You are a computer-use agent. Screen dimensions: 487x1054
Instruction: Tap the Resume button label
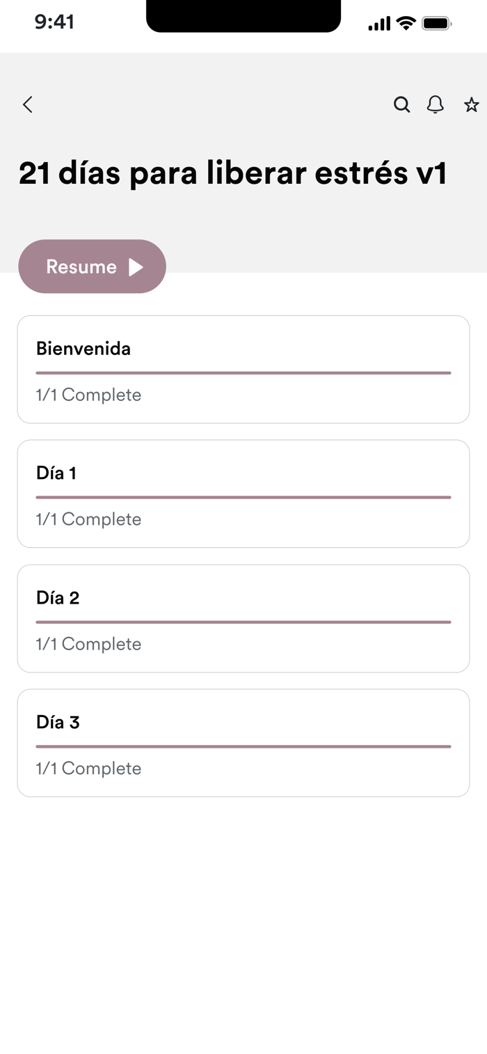point(81,267)
